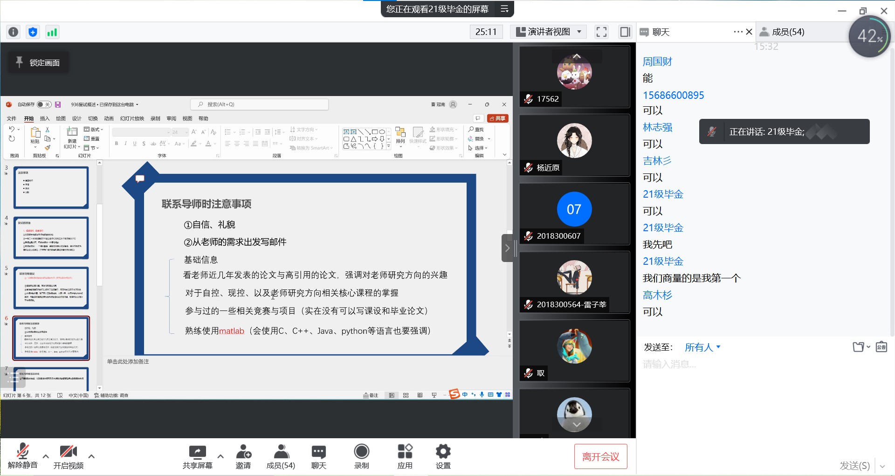Leave the meeting (离开会议)
The height and width of the screenshot is (476, 895).
(x=600, y=456)
